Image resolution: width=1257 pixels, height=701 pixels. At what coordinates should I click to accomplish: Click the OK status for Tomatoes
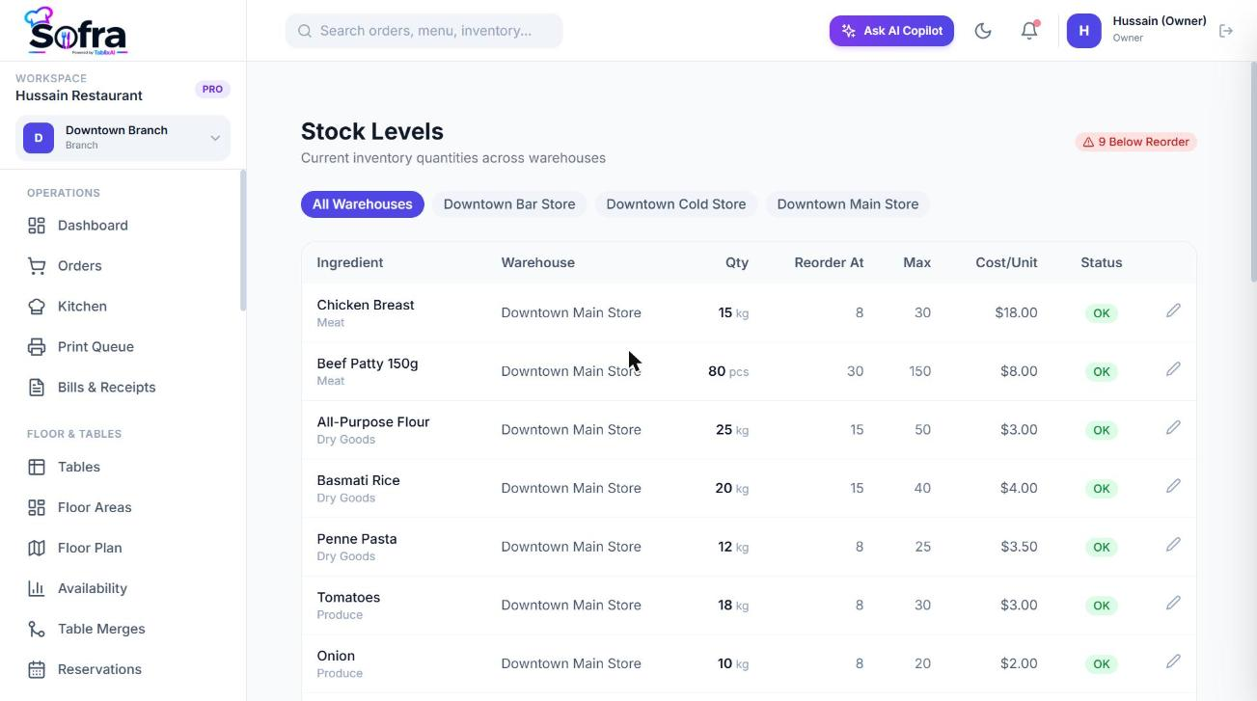tap(1101, 606)
